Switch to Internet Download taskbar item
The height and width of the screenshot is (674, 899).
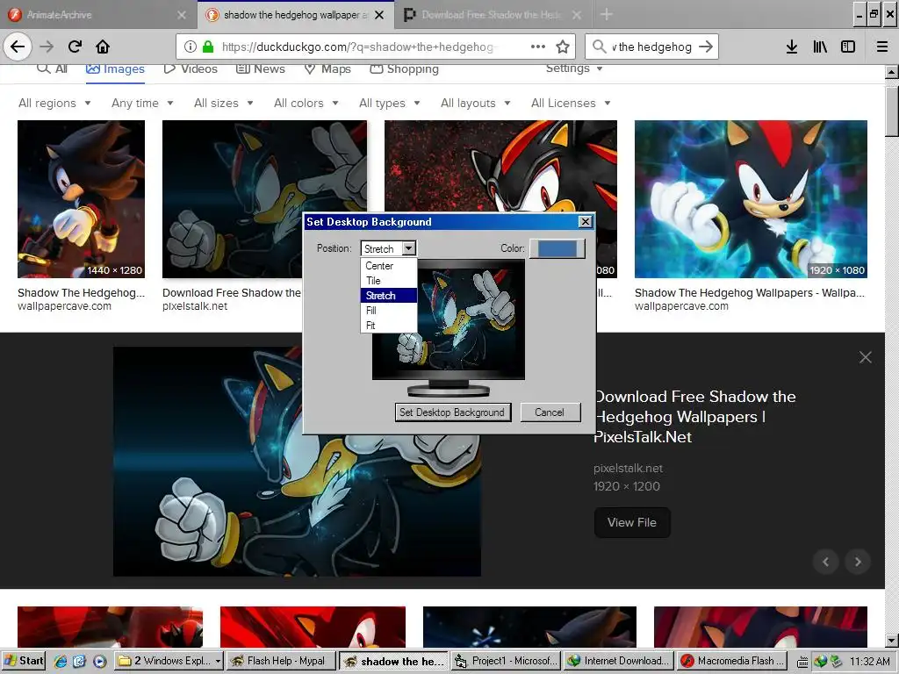coord(618,661)
